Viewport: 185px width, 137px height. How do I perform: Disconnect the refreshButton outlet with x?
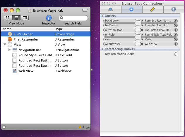pyautogui.click(x=142, y=30)
